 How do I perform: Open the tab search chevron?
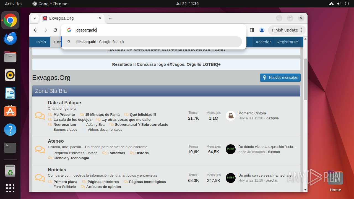click(x=35, y=18)
